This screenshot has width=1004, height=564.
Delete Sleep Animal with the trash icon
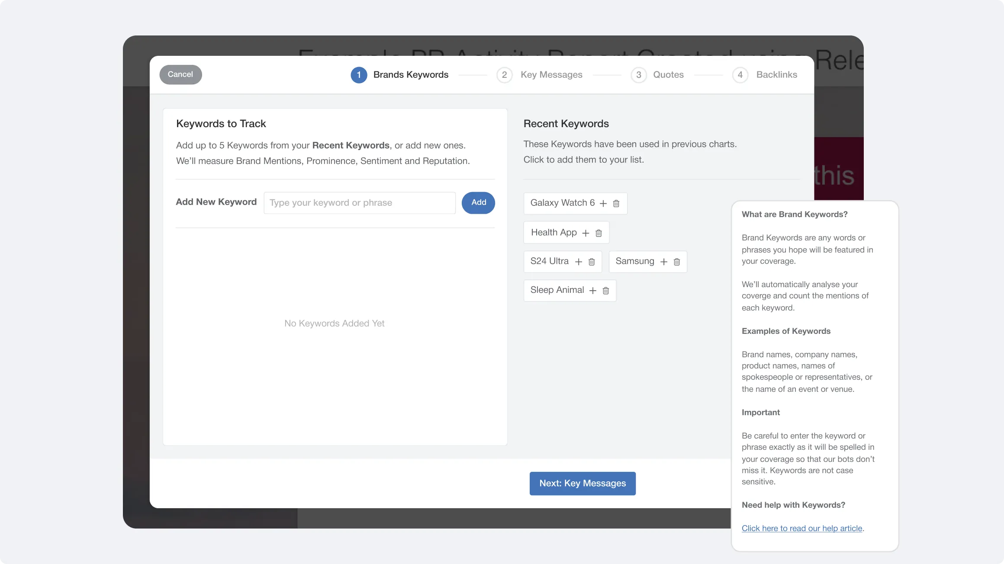[605, 290]
